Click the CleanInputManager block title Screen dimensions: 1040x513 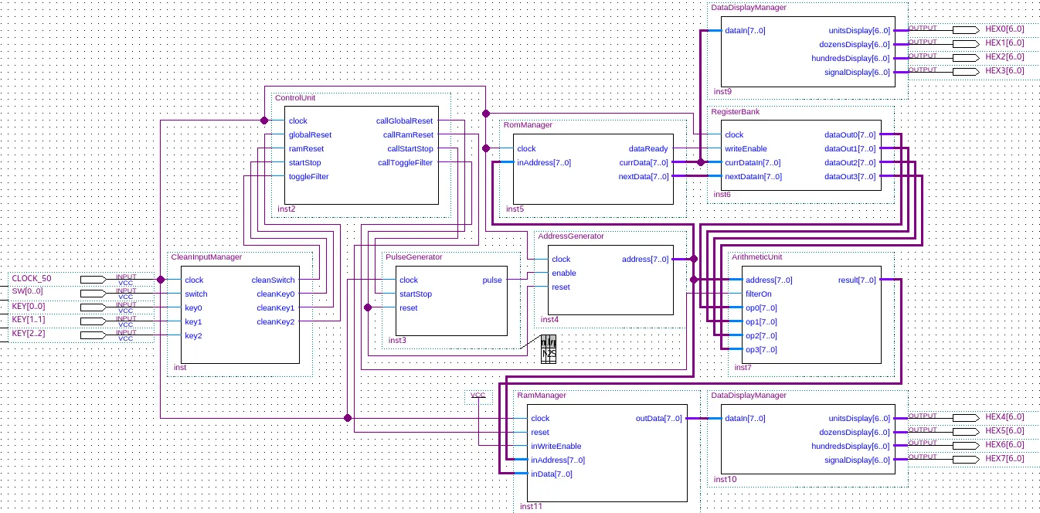(x=206, y=256)
